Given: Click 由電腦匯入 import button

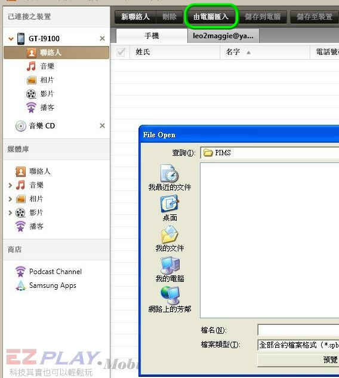Looking at the screenshot, I should pyautogui.click(x=211, y=17).
